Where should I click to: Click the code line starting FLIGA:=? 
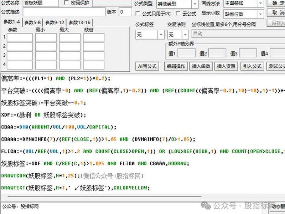(143, 151)
